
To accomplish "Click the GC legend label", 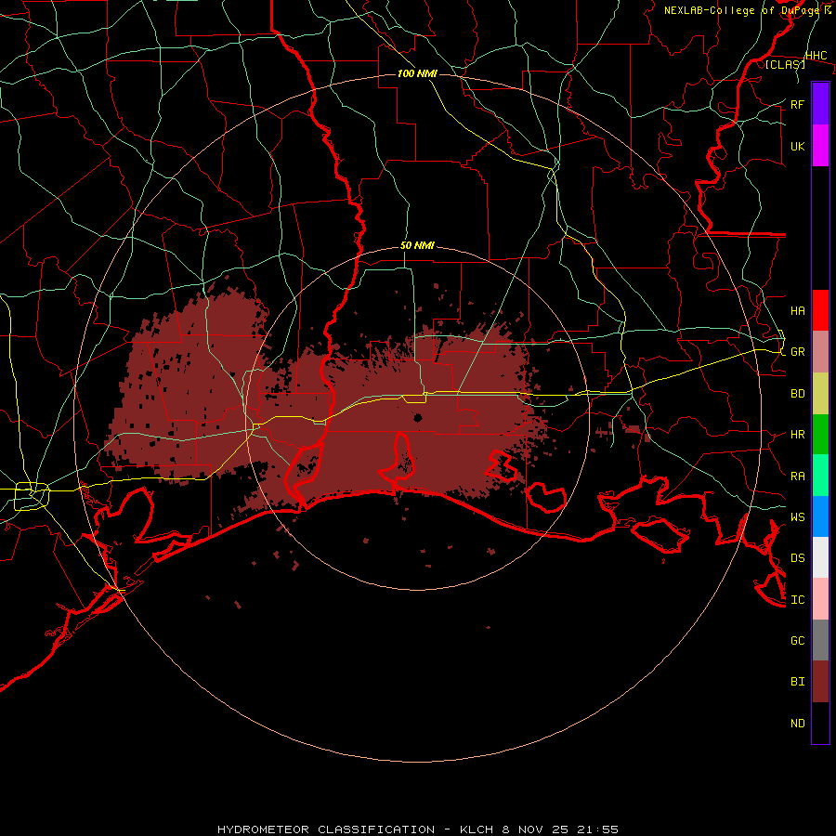I will point(798,640).
